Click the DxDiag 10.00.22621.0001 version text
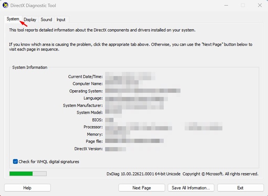Screen dimensions: 268x196 pyautogui.click(x=143, y=174)
